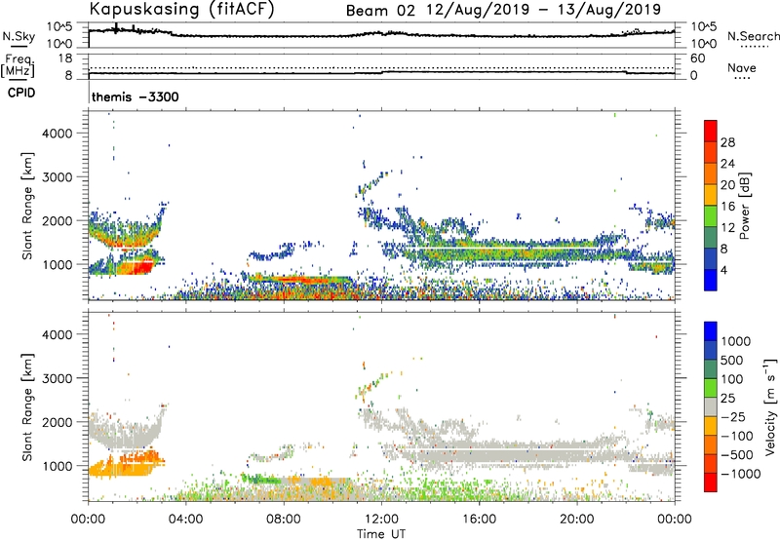Image resolution: width=780 pixels, height=540 pixels.
Task: Click the '12:00' time axis tick label
Action: [x=381, y=520]
